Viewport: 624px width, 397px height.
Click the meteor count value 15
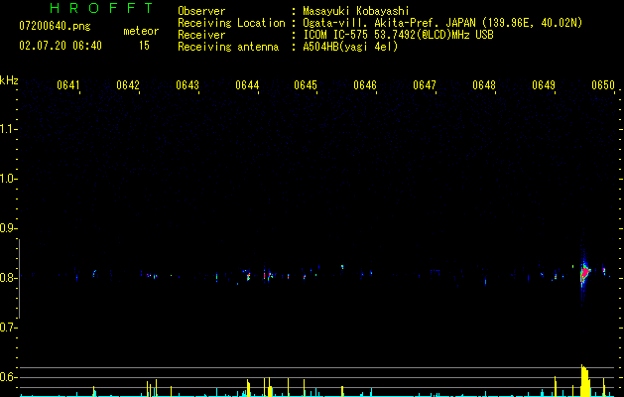(144, 46)
